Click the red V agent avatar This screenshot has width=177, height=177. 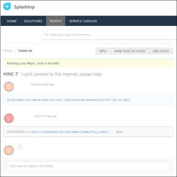9,118
